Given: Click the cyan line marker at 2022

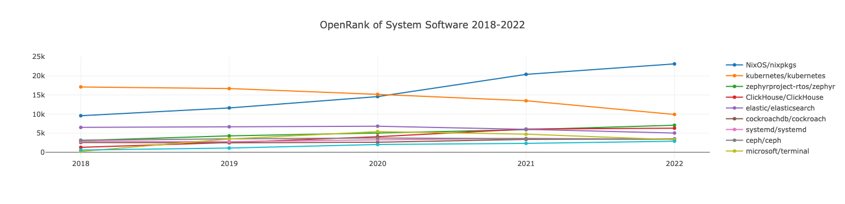Looking at the screenshot, I should click(674, 141).
